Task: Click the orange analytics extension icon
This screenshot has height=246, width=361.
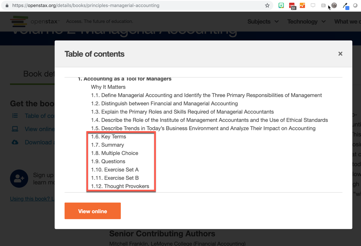Action: pos(302,5)
